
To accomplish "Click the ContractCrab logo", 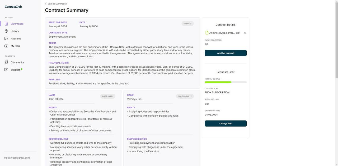I will click(13, 7).
